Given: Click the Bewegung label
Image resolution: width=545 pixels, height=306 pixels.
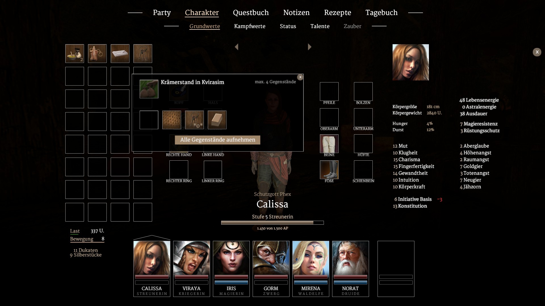Looking at the screenshot, I should click(x=82, y=239).
